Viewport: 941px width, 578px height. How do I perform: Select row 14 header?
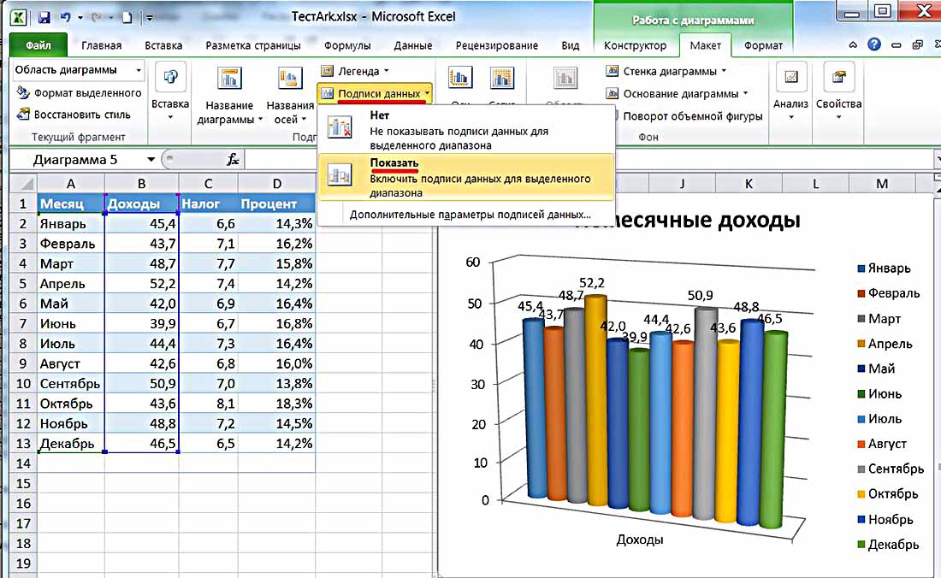[x=23, y=463]
